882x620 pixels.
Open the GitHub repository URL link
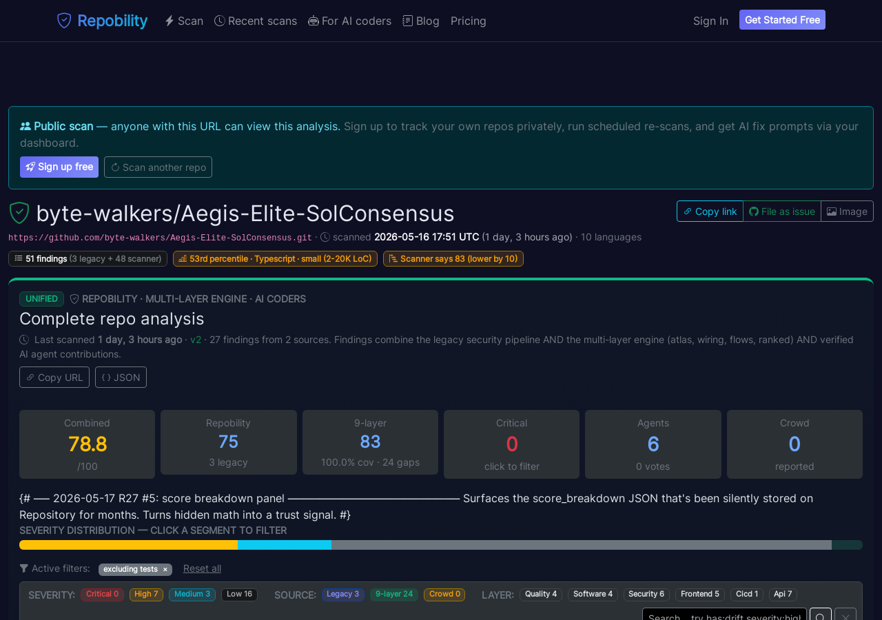pos(160,238)
